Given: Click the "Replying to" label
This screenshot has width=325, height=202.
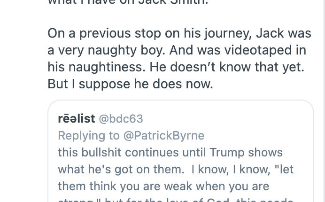Looking at the screenshot, I should (89, 136).
